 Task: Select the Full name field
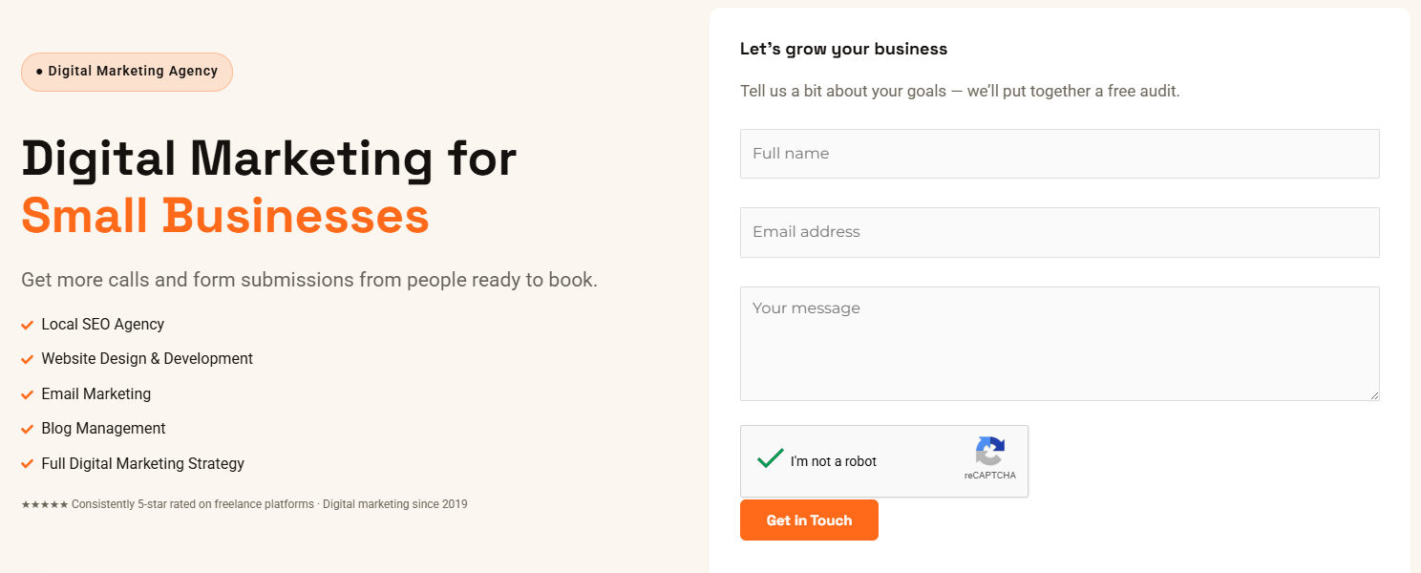pyautogui.click(x=1059, y=154)
